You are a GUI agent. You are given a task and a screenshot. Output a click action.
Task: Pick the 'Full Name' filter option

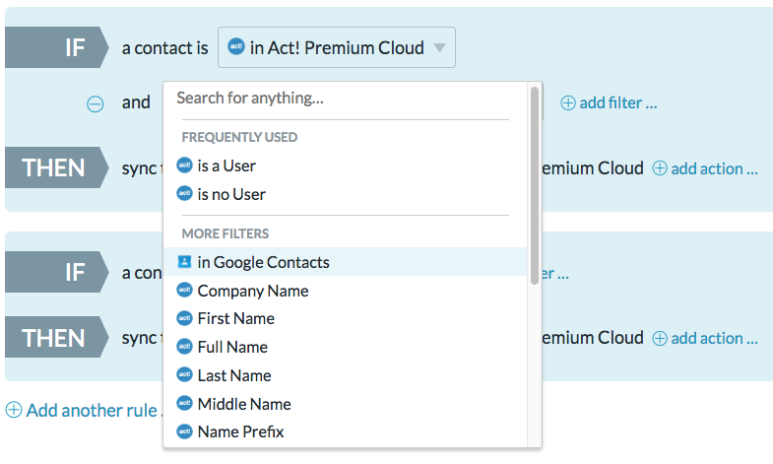[232, 347]
